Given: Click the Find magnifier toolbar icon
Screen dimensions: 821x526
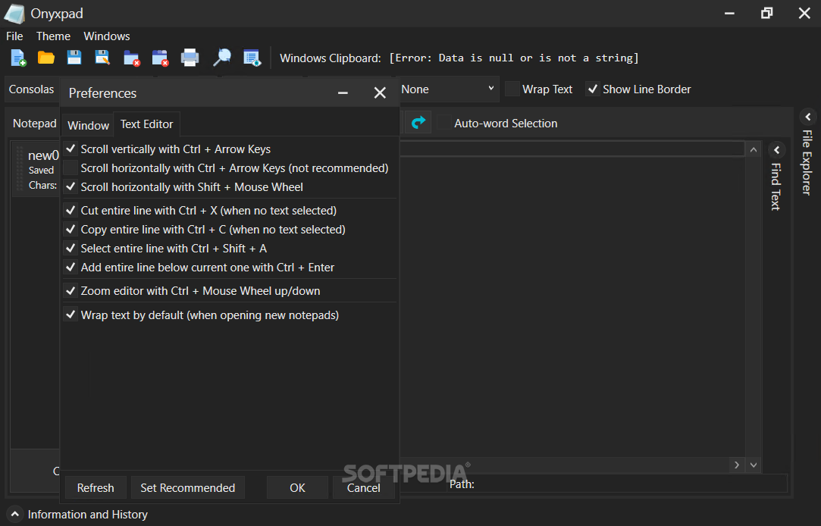Looking at the screenshot, I should (222, 58).
